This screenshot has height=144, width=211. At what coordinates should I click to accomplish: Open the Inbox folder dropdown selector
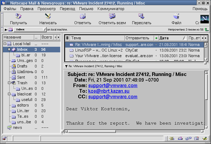pyautogui.click(x=30, y=29)
